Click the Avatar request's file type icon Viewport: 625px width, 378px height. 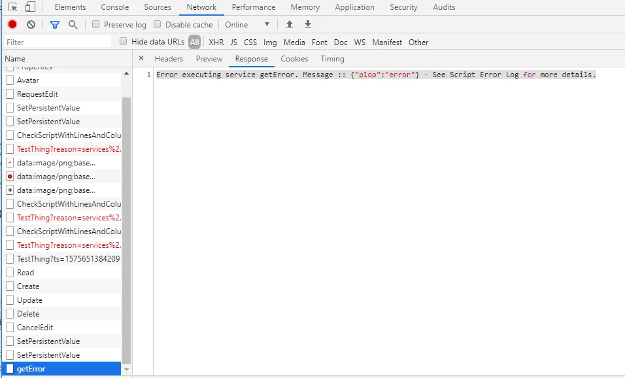click(x=10, y=80)
